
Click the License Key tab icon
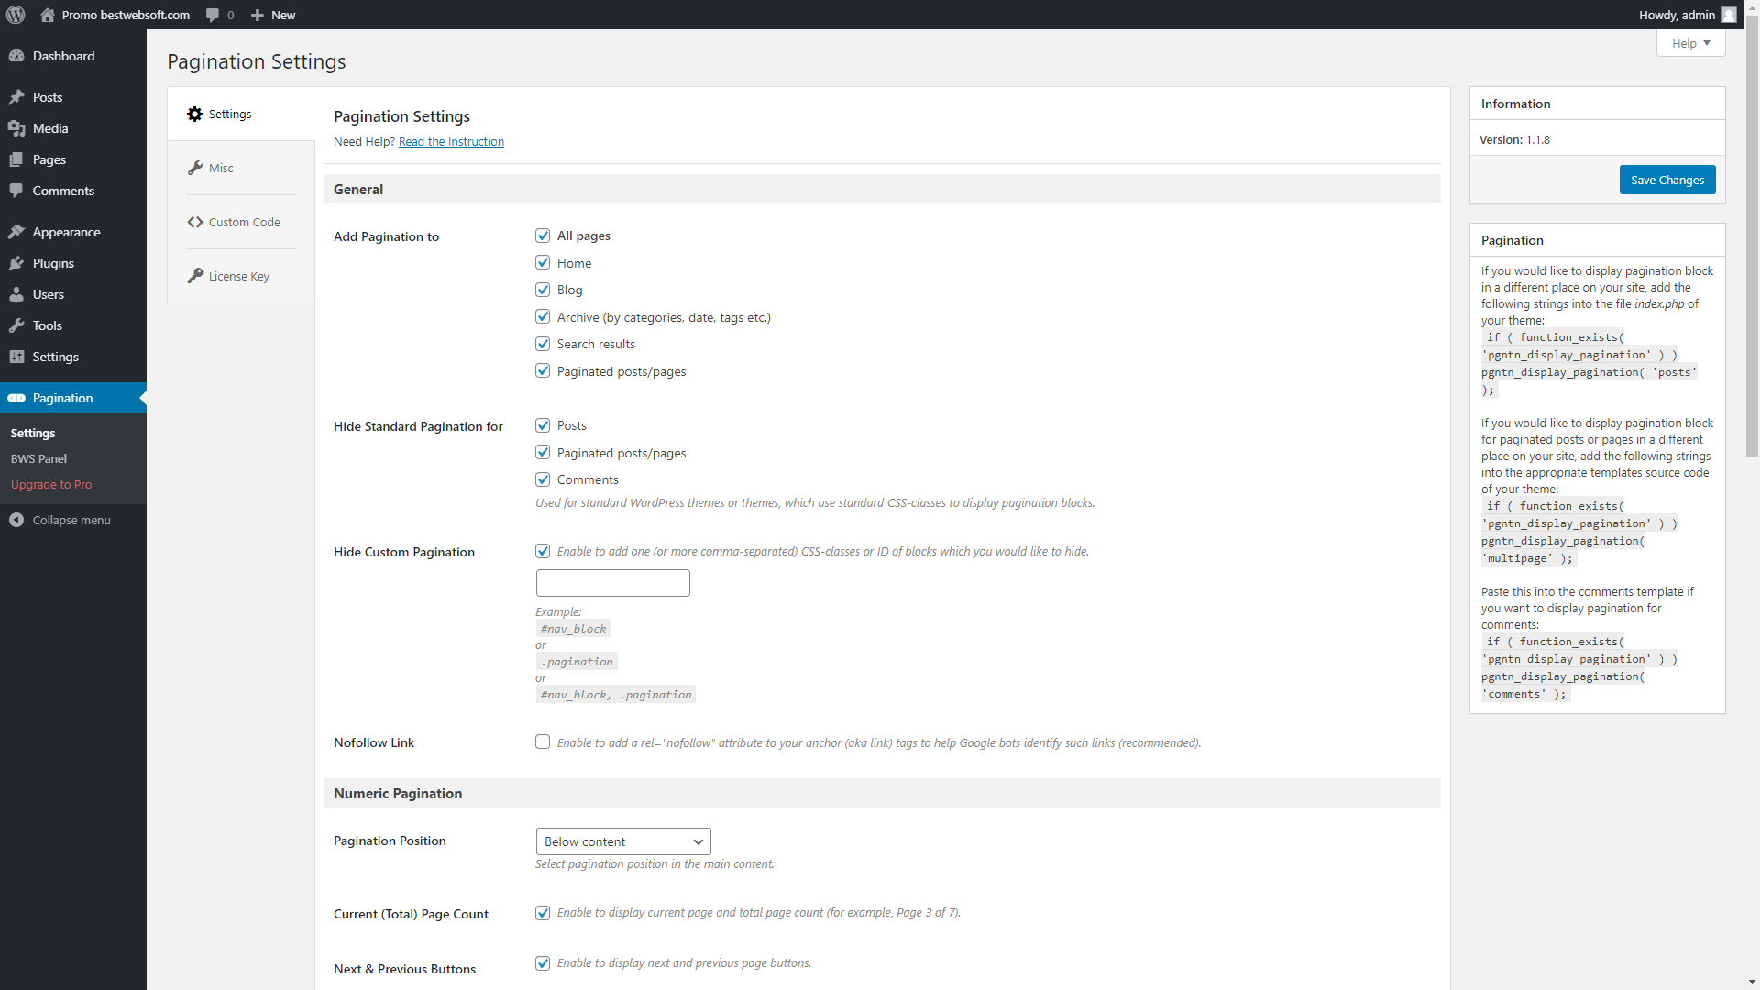click(x=195, y=276)
